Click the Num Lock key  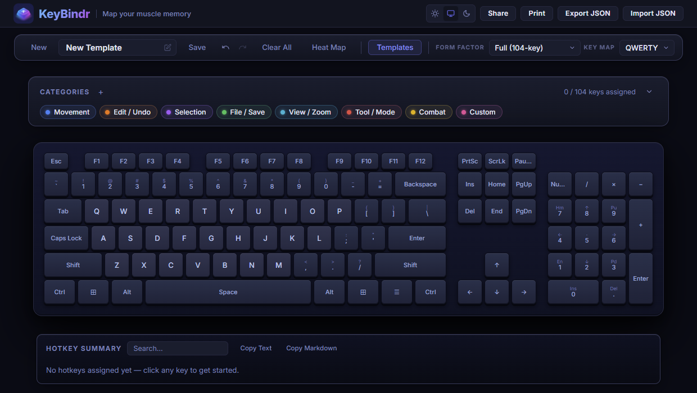pos(560,184)
